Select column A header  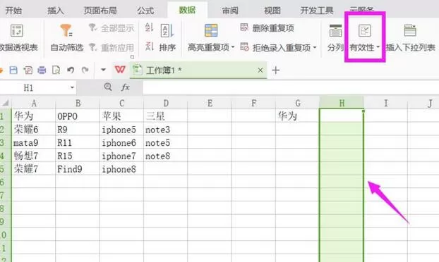tap(34, 103)
